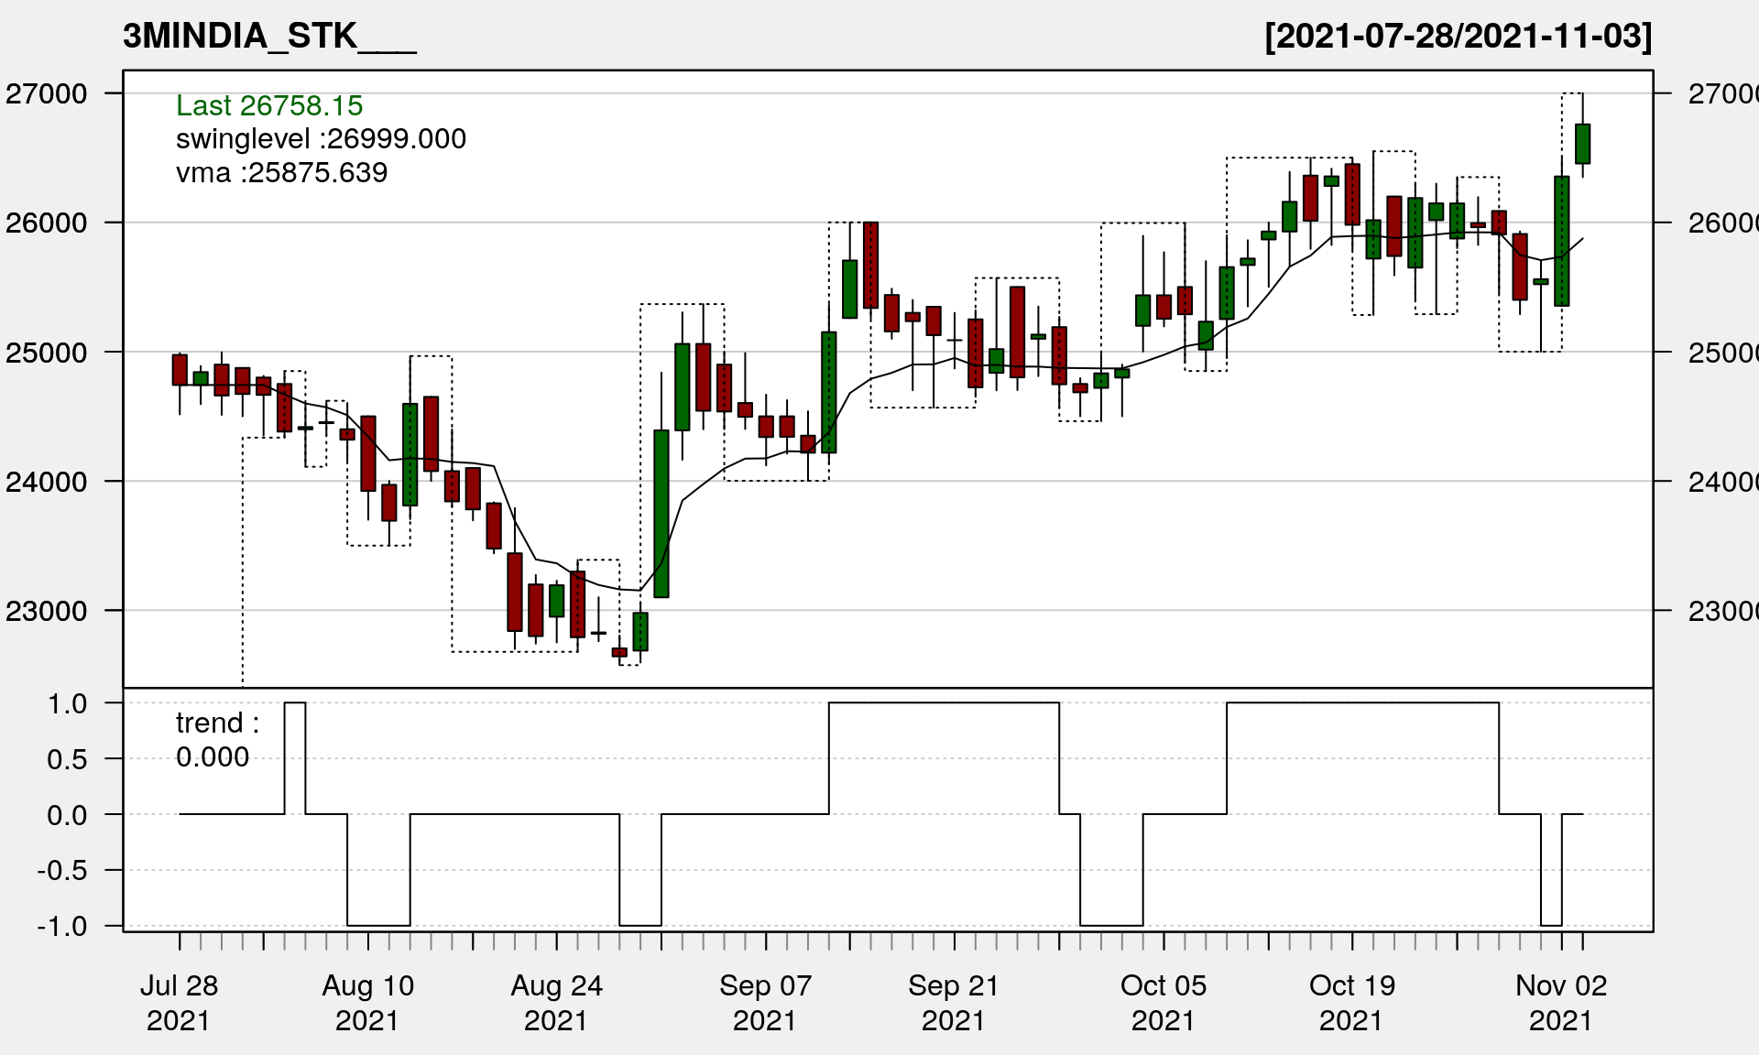Click the Aug 10 2021 axis label

click(367, 1002)
